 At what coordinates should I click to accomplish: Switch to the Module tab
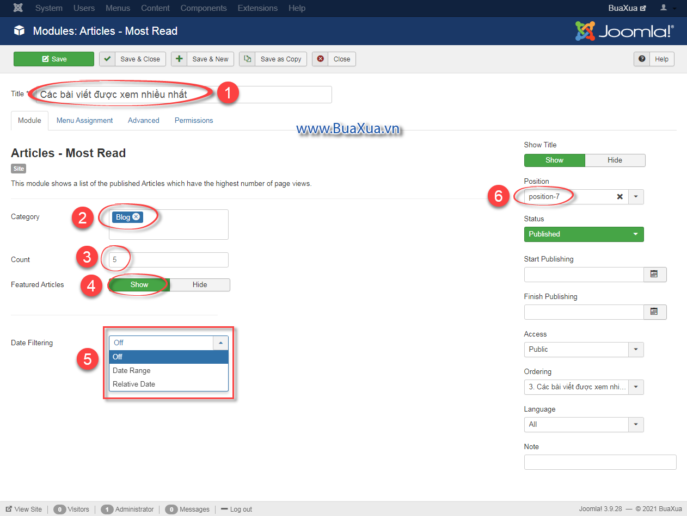[x=29, y=120]
